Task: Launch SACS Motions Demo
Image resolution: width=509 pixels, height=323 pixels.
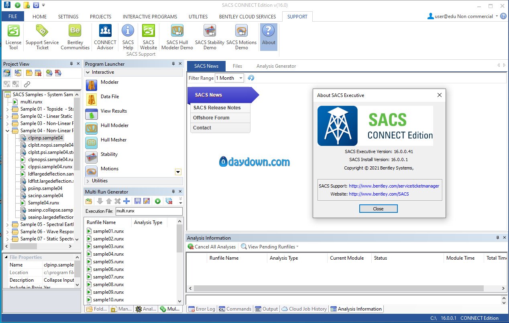Action: pyautogui.click(x=241, y=37)
